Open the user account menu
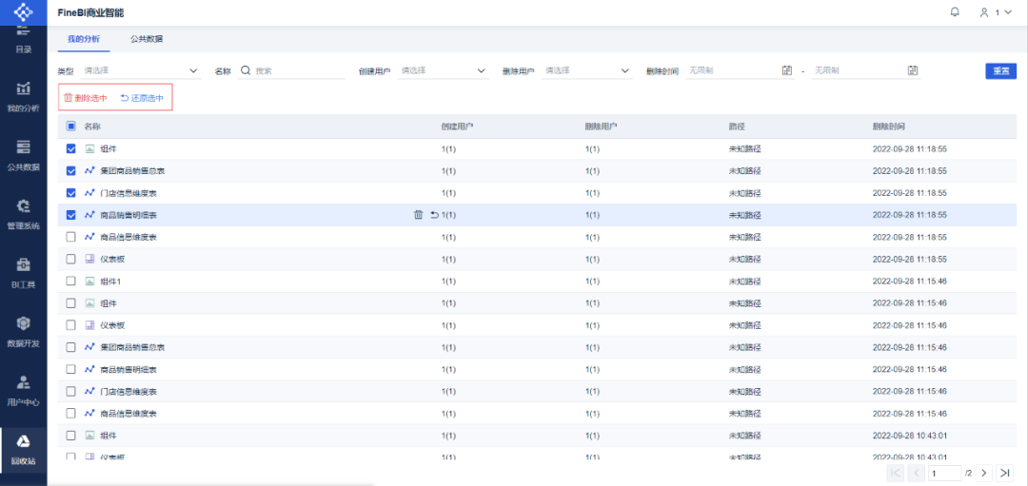 click(996, 12)
